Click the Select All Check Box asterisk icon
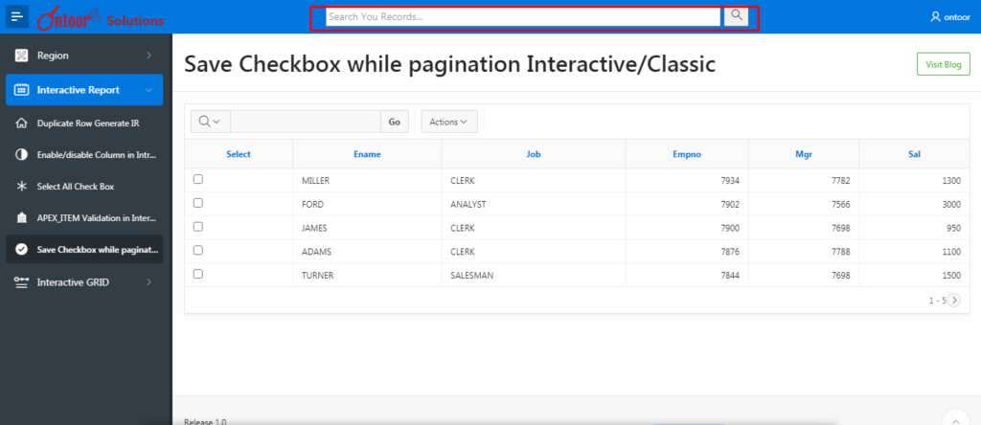 tap(21, 186)
